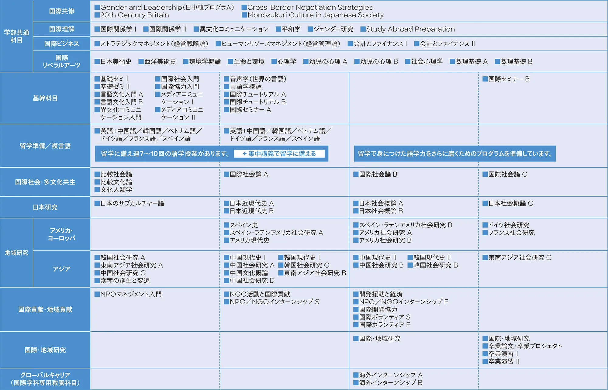Click the 集中講義で留学に備える label
Image resolution: width=608 pixels, height=390 pixels.
(279, 154)
